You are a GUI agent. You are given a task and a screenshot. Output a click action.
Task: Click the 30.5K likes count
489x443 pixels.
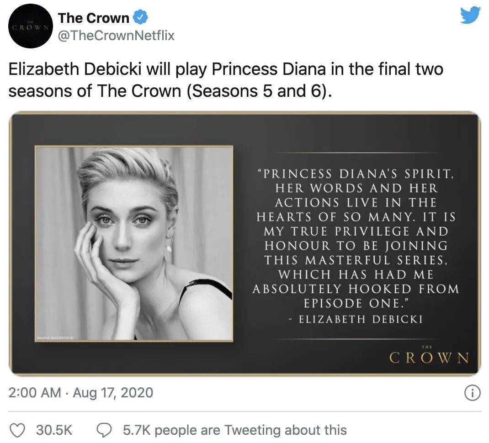click(x=54, y=430)
